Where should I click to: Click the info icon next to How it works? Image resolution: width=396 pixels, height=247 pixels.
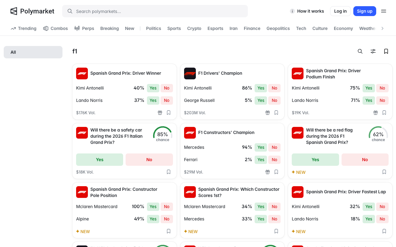(x=292, y=11)
